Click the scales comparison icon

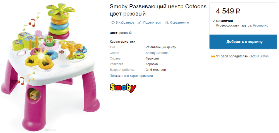coord(167,22)
